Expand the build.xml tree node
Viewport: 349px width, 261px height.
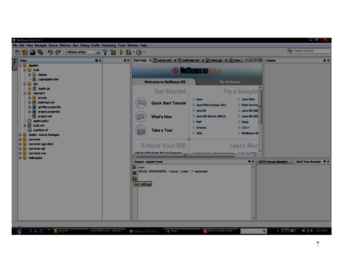tap(25, 126)
